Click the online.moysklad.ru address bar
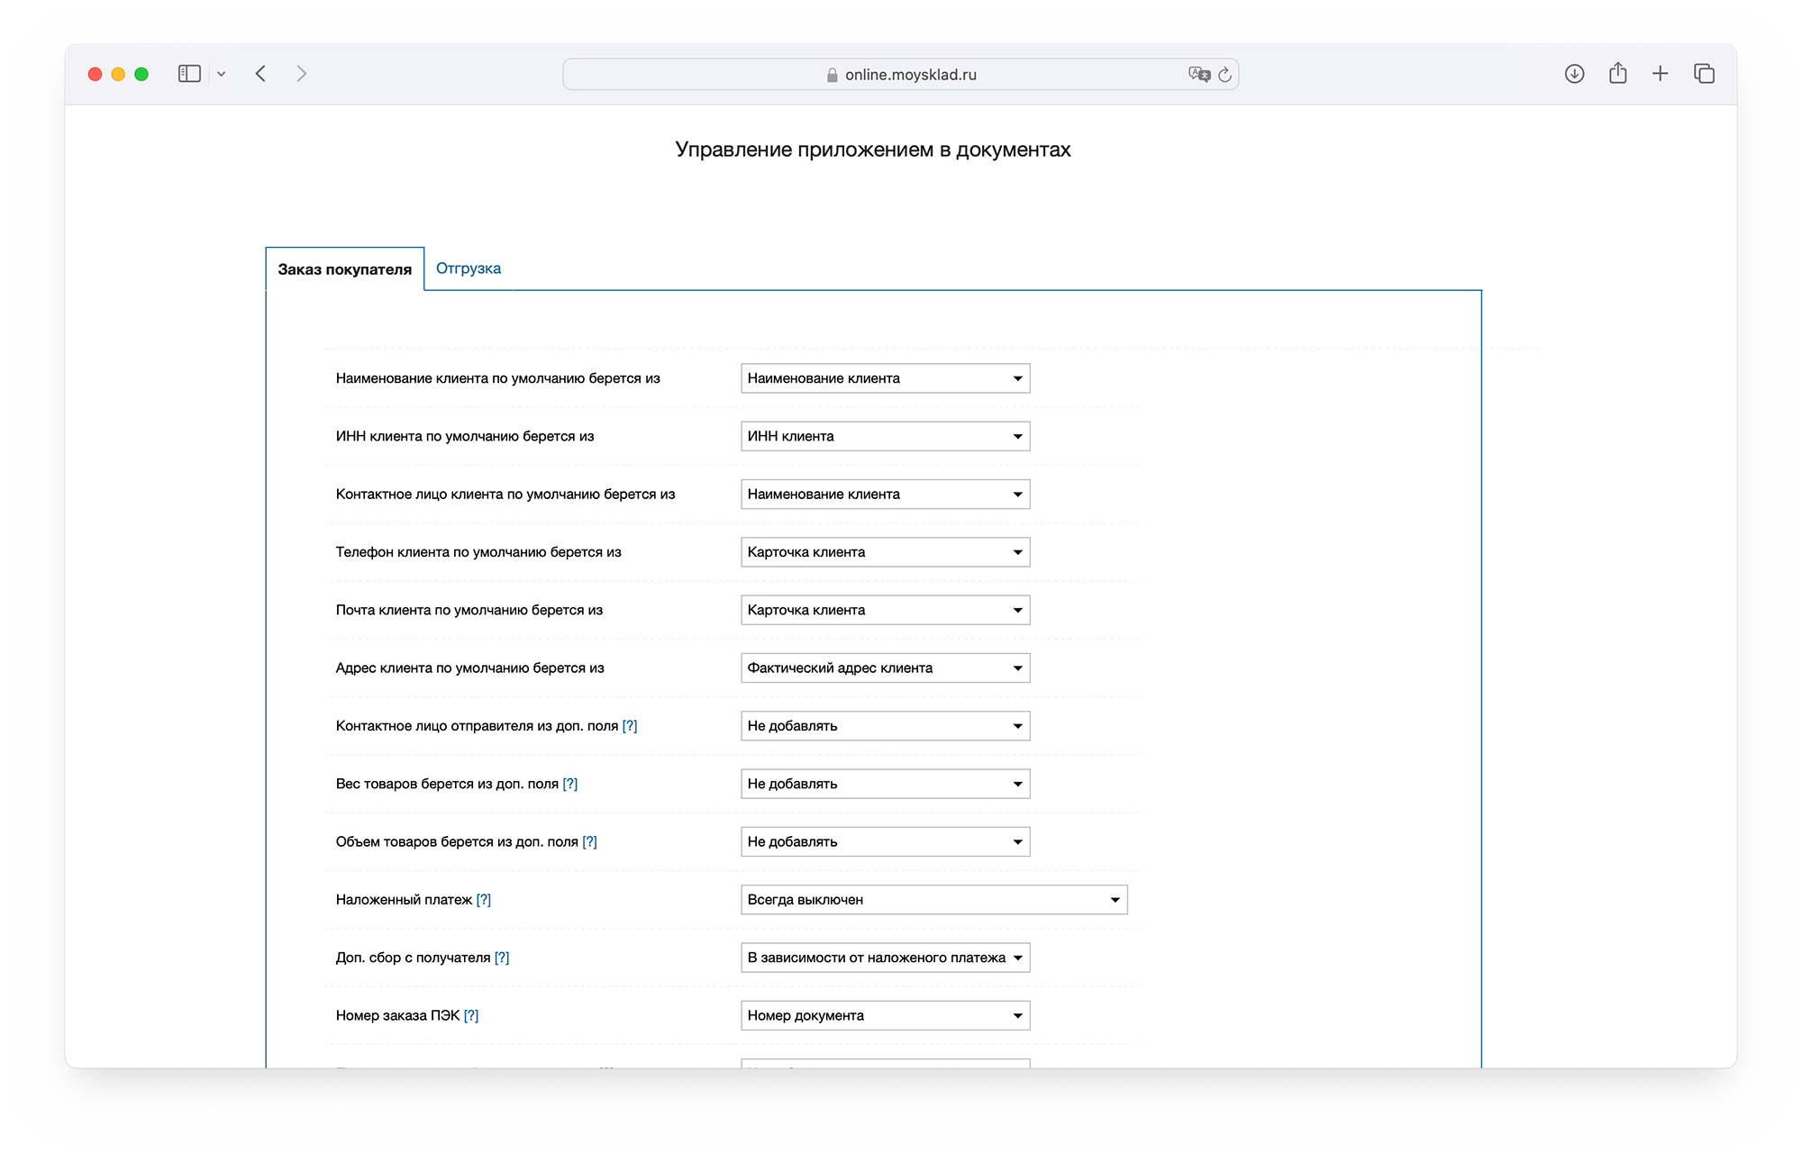This screenshot has height=1154, width=1802. coord(910,75)
